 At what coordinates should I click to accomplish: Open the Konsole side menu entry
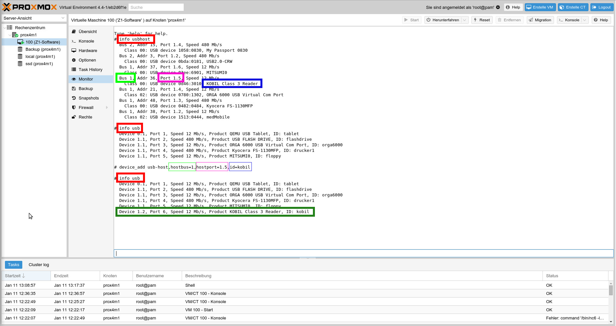91,41
